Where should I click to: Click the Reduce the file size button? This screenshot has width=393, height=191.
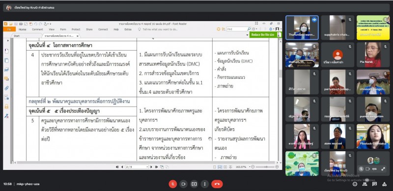(263, 35)
